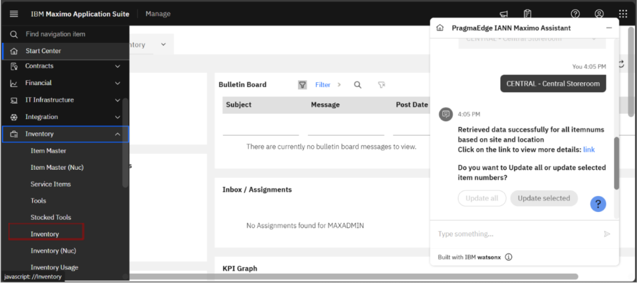The width and height of the screenshot is (637, 283).
Task: Click the watsonx info icon
Action: tap(509, 257)
